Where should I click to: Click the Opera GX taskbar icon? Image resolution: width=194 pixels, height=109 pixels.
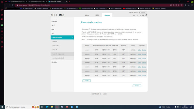point(57,107)
